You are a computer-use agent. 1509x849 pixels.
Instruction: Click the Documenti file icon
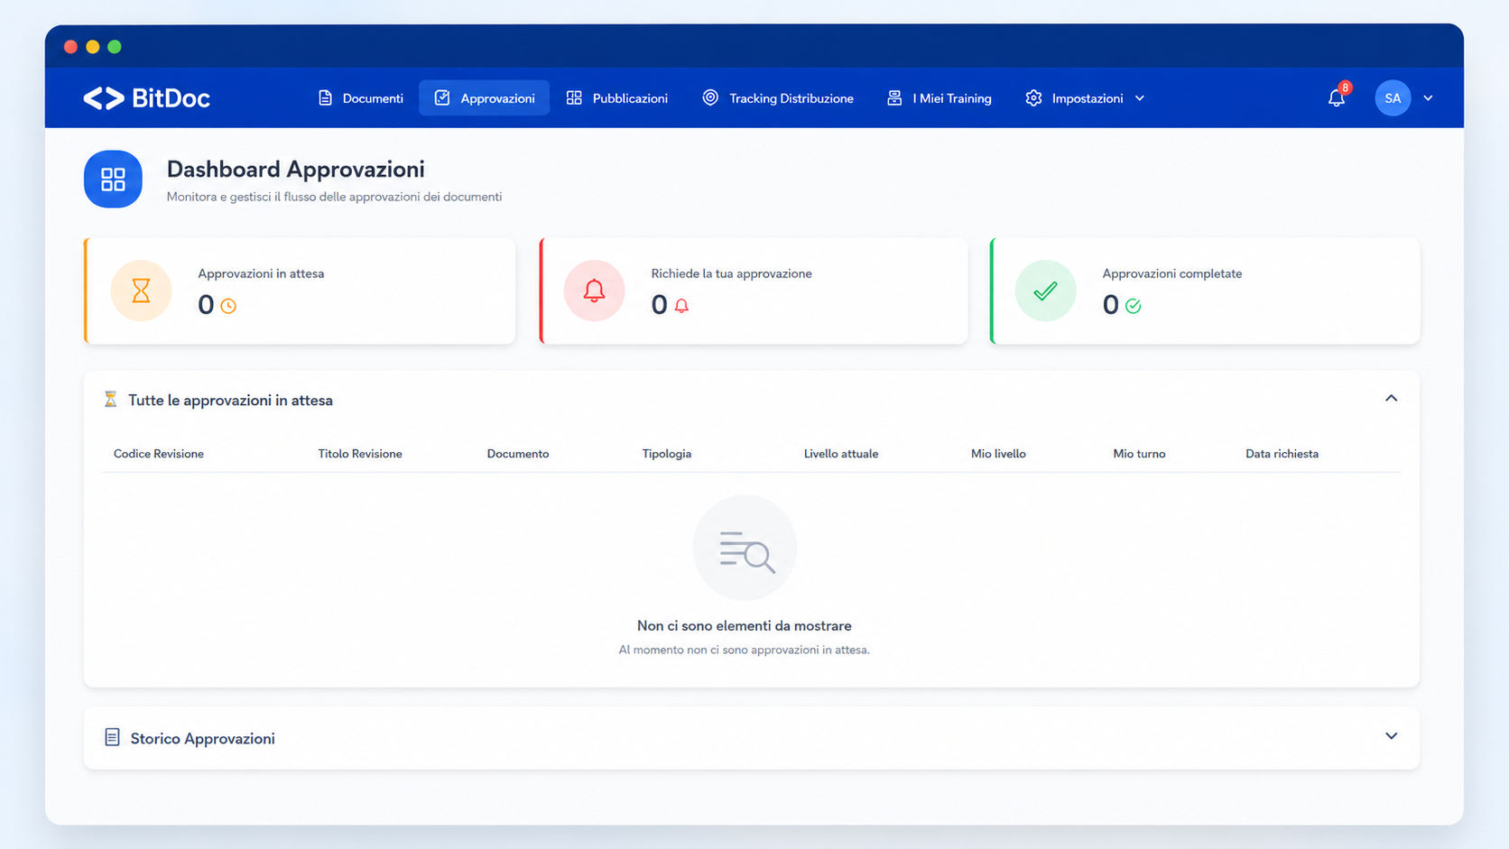coord(325,97)
